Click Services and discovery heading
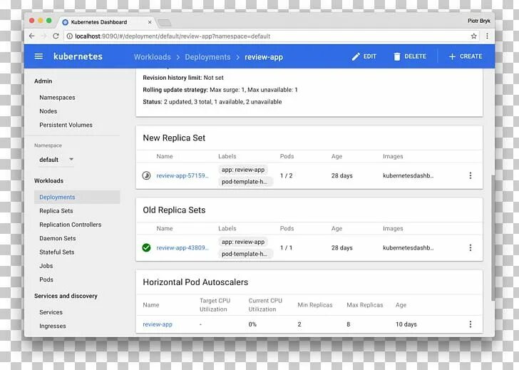Screen dimensions: 519x370 coord(66,296)
